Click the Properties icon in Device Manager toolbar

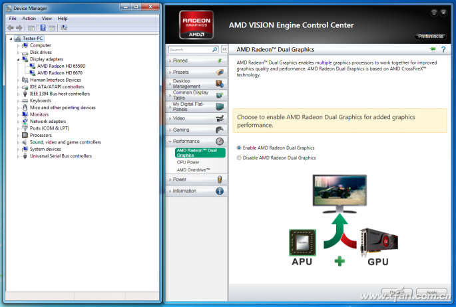click(52, 28)
